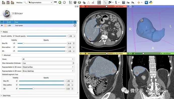Click the green slice view pin icon

tap(128, 53)
